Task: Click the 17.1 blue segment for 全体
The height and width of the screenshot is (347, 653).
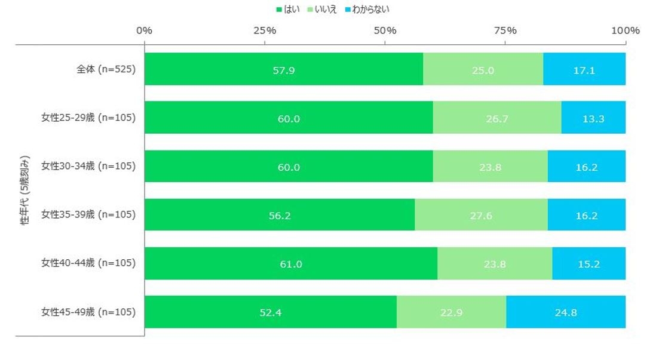Action: click(x=584, y=69)
